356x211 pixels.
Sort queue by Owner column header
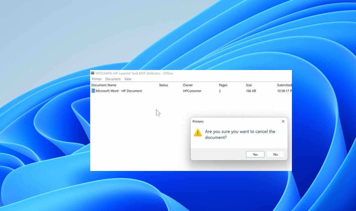point(188,85)
